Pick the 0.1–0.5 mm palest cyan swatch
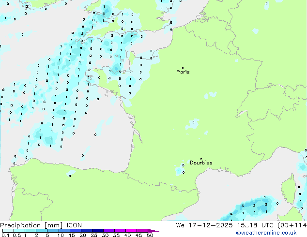 (x=8, y=231)
